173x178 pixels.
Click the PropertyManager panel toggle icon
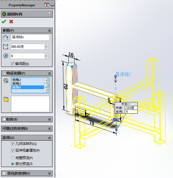click(x=47, y=5)
